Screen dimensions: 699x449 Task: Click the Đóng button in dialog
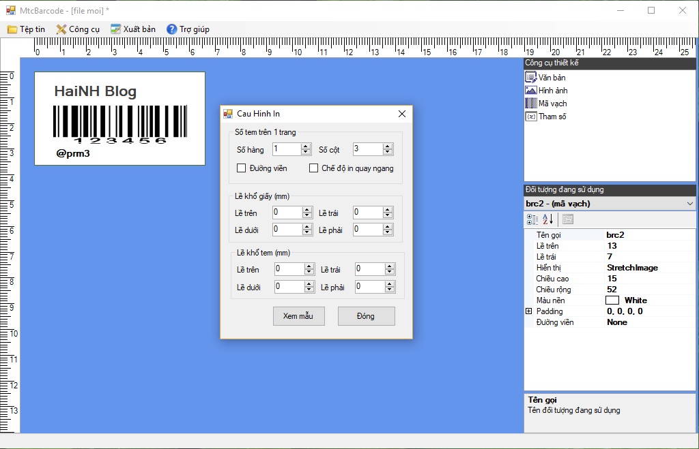(x=366, y=316)
